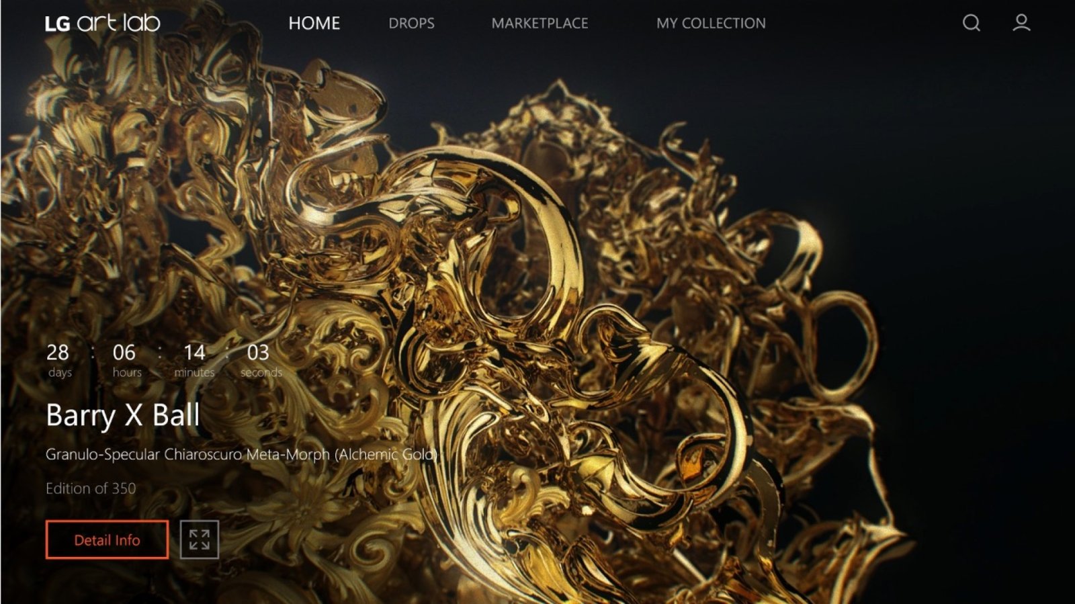
Task: Click the Granulo-Specular Chiaroscuro artwork title
Action: coord(241,454)
